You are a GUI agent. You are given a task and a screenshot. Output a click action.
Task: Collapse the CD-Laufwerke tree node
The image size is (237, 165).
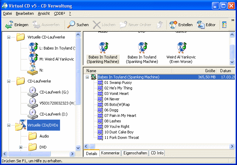pyautogui.click(x=9, y=81)
